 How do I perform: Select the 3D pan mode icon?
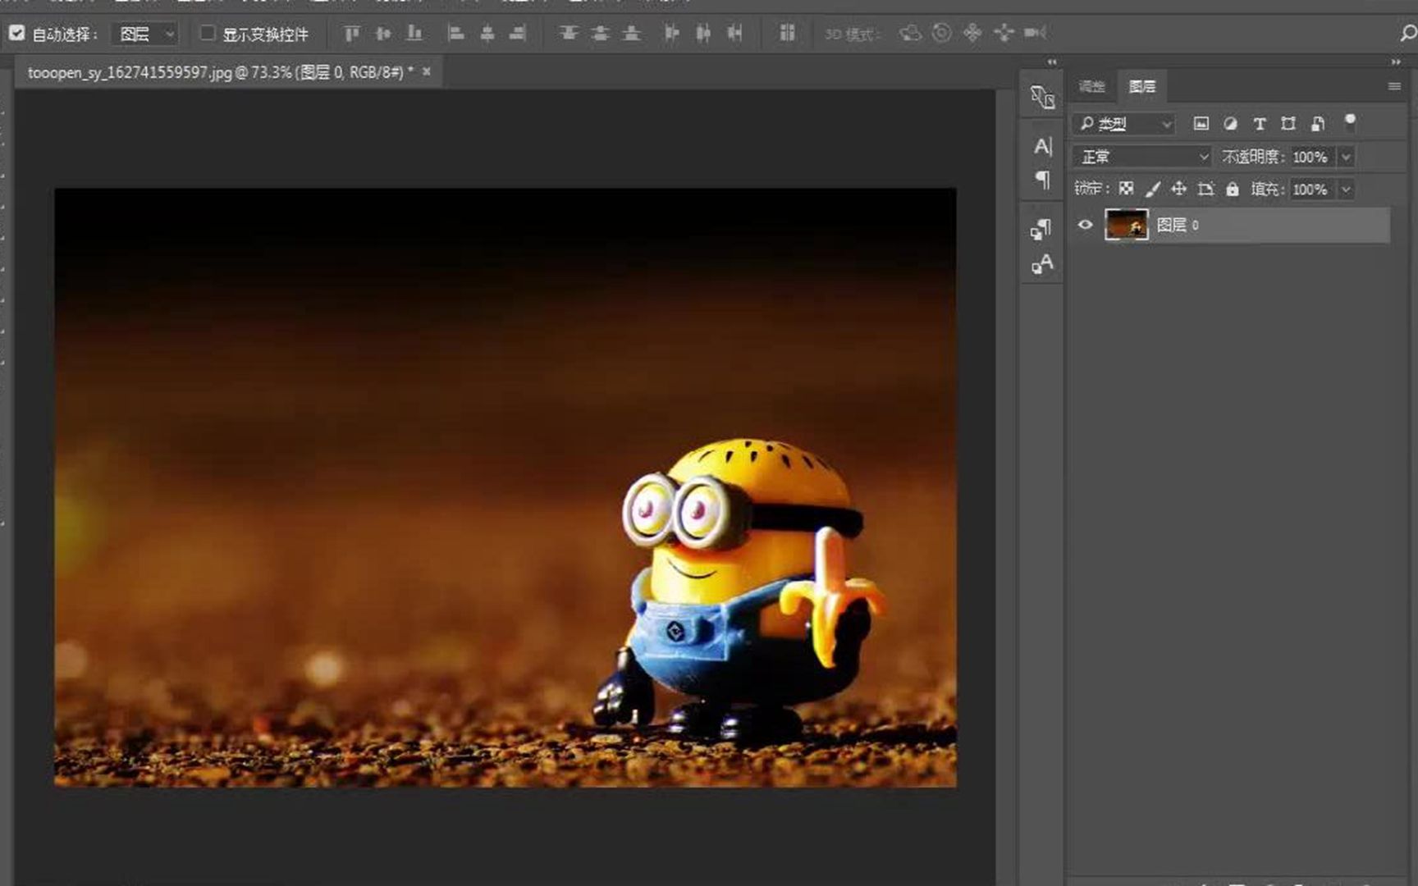coord(972,33)
